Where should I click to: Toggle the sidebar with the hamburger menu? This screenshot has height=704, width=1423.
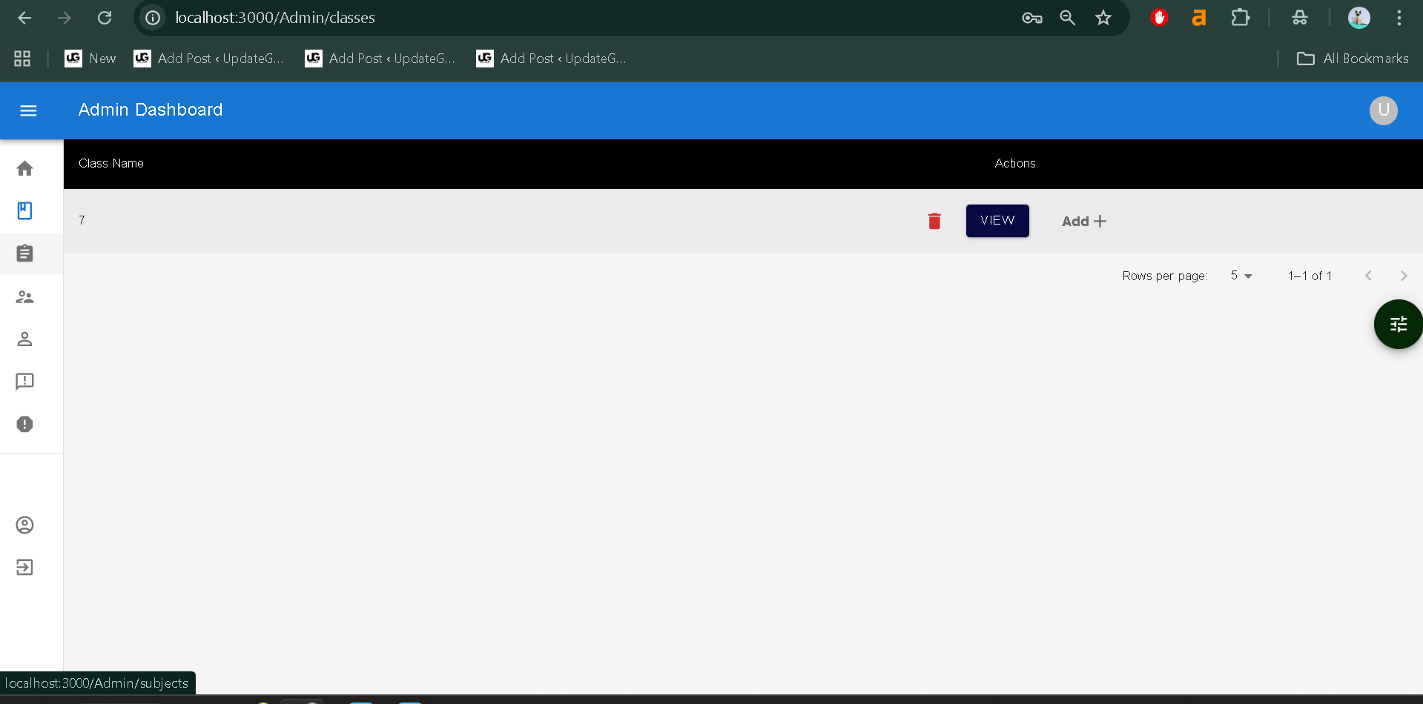point(27,110)
